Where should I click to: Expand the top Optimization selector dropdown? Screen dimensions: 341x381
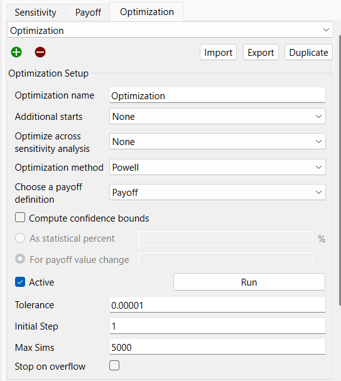[170, 30]
